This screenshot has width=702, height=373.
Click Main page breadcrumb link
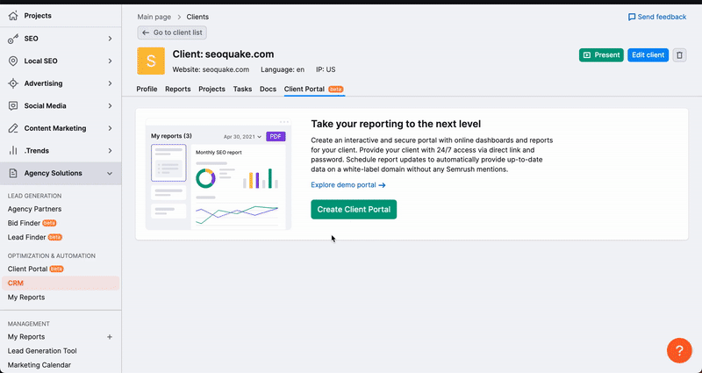[x=154, y=17]
